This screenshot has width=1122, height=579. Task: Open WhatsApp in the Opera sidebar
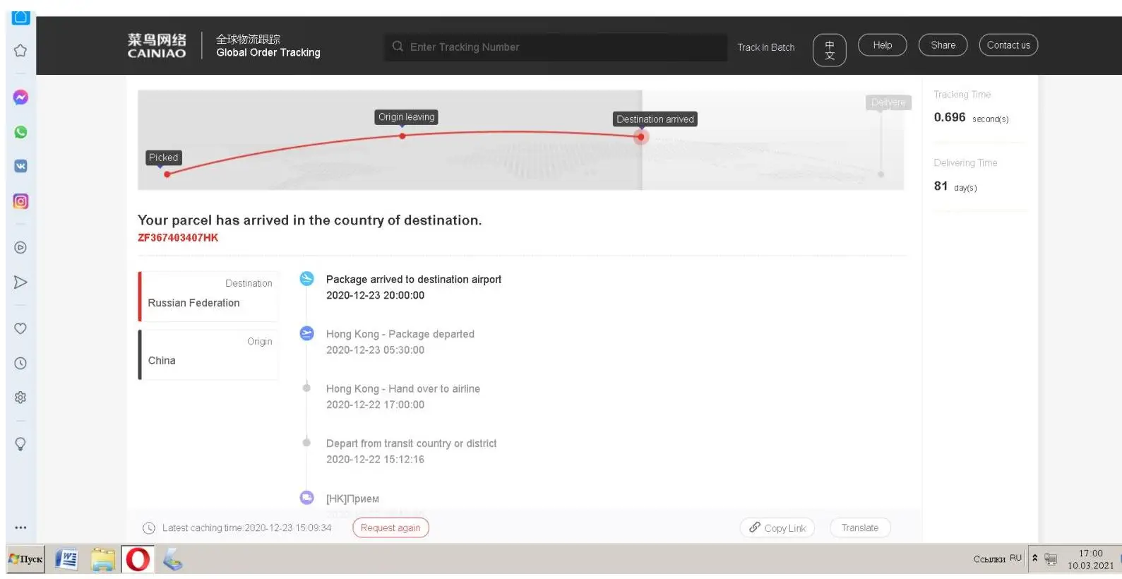tap(20, 132)
